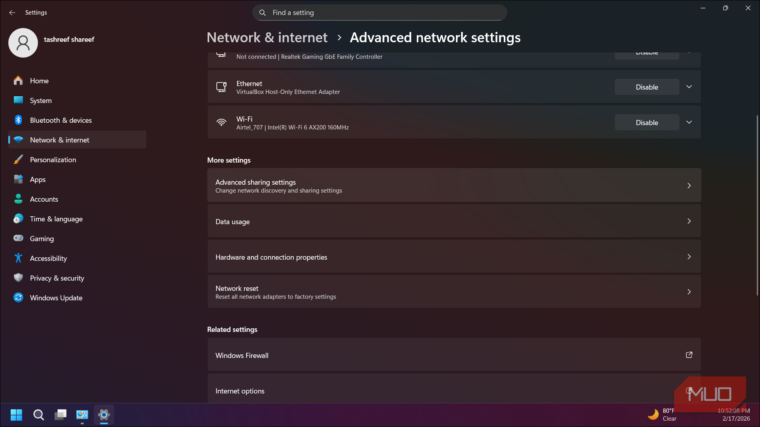Expand the Wi-Fi adapter details chevron
The width and height of the screenshot is (760, 427).
point(689,122)
